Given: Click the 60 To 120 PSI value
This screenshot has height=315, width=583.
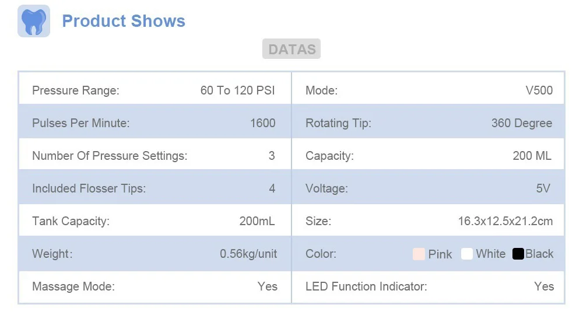Looking at the screenshot, I should [238, 90].
